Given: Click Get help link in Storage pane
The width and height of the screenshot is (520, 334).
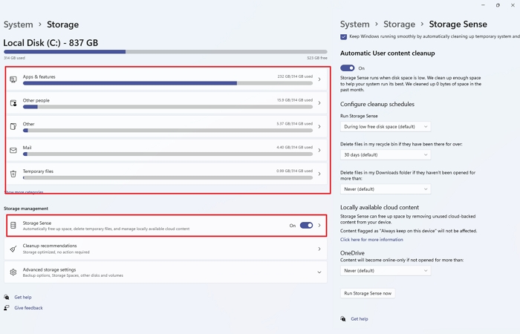Looking at the screenshot, I should click(x=23, y=297).
